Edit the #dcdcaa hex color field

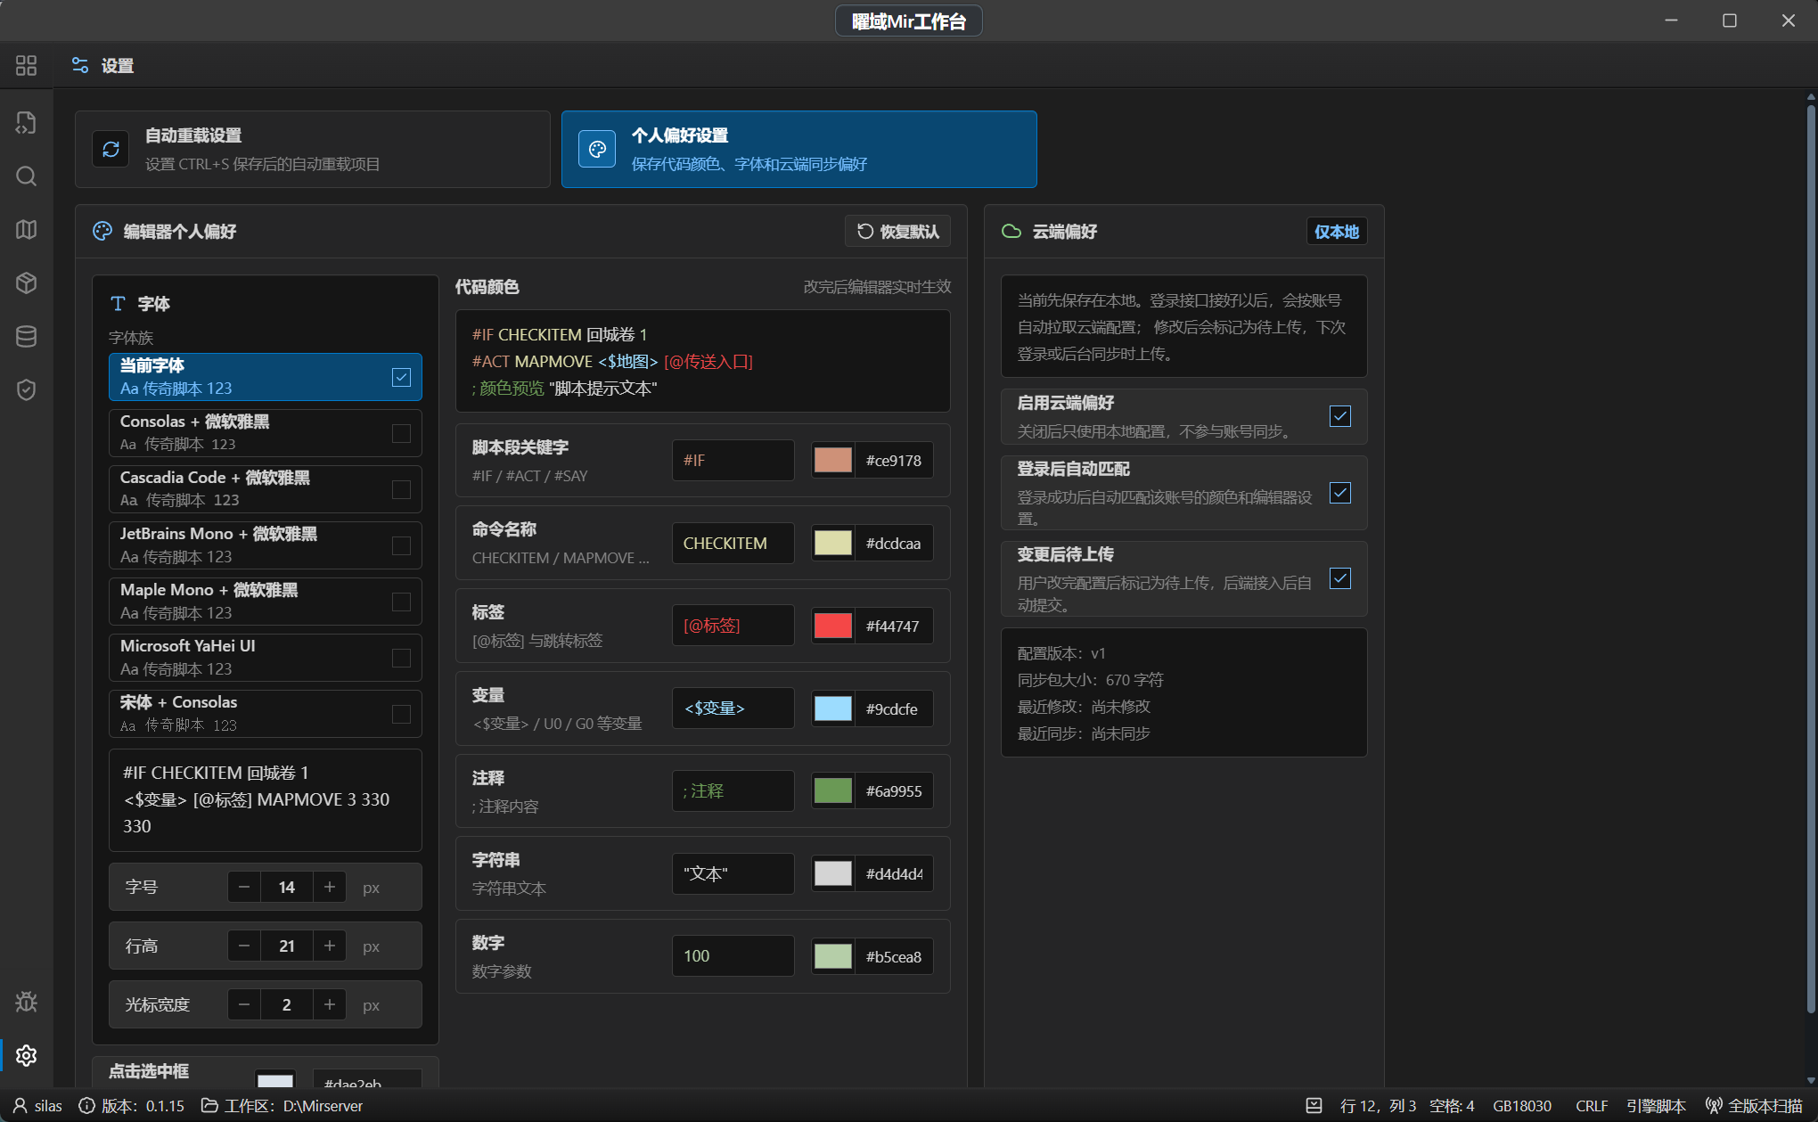pyautogui.click(x=894, y=543)
